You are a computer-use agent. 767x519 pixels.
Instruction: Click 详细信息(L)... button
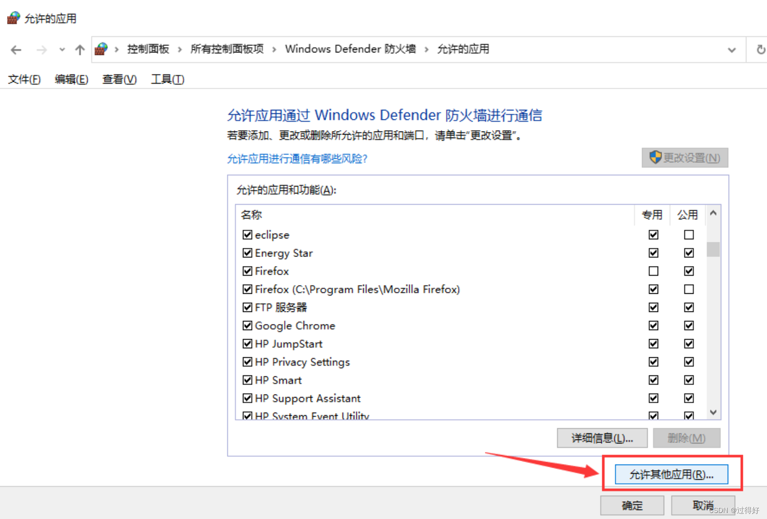click(602, 438)
